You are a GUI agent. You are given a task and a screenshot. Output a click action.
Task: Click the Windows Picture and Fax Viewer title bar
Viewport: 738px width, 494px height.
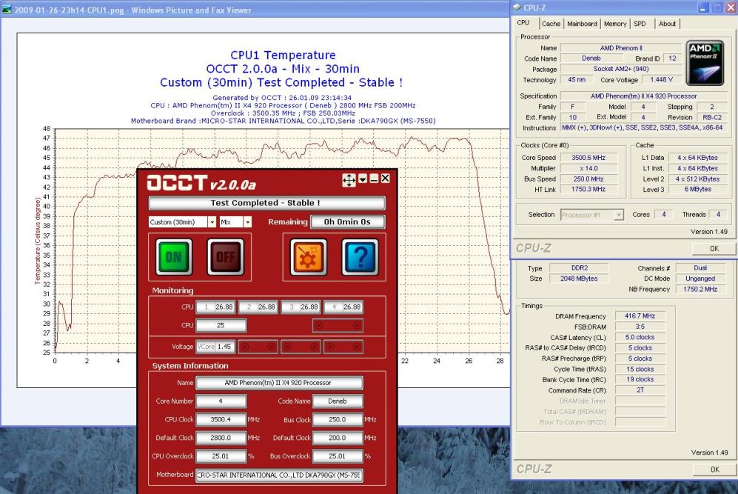click(254, 10)
